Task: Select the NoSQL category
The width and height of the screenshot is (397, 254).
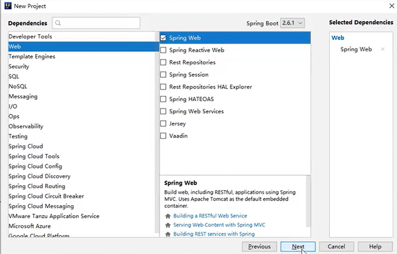Action: [x=81, y=87]
